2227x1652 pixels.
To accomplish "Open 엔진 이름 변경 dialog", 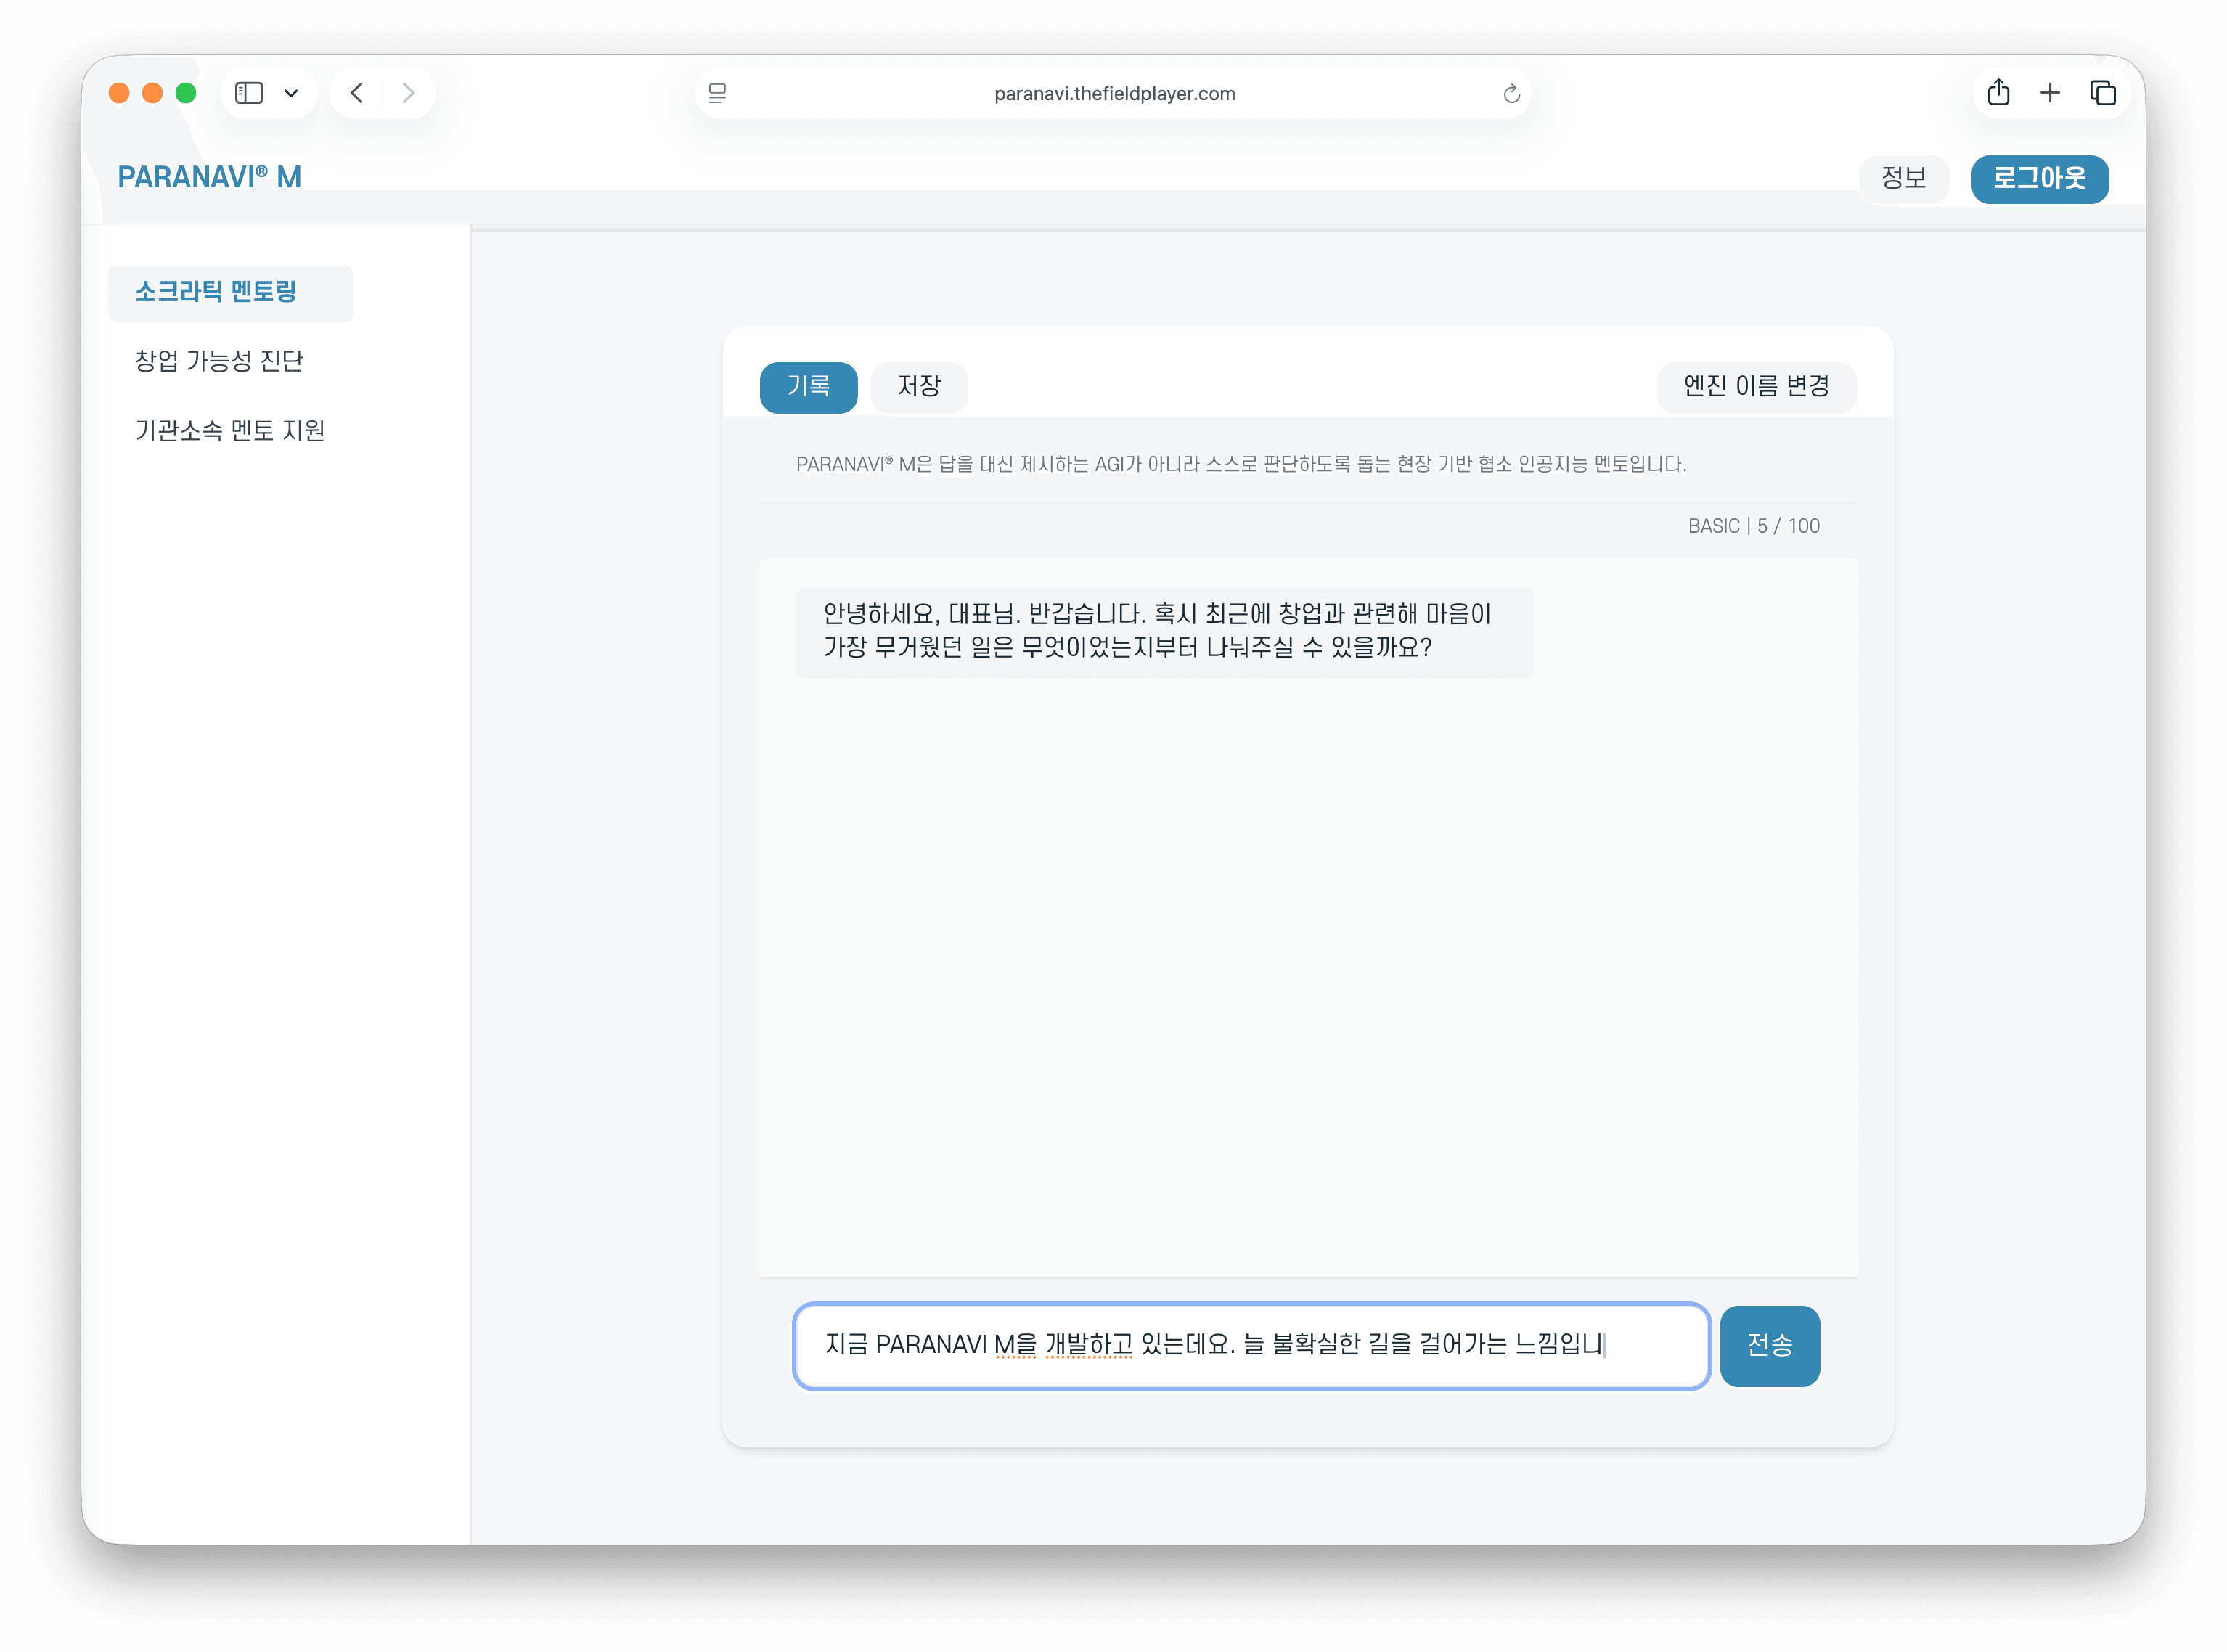I will [x=1756, y=387].
